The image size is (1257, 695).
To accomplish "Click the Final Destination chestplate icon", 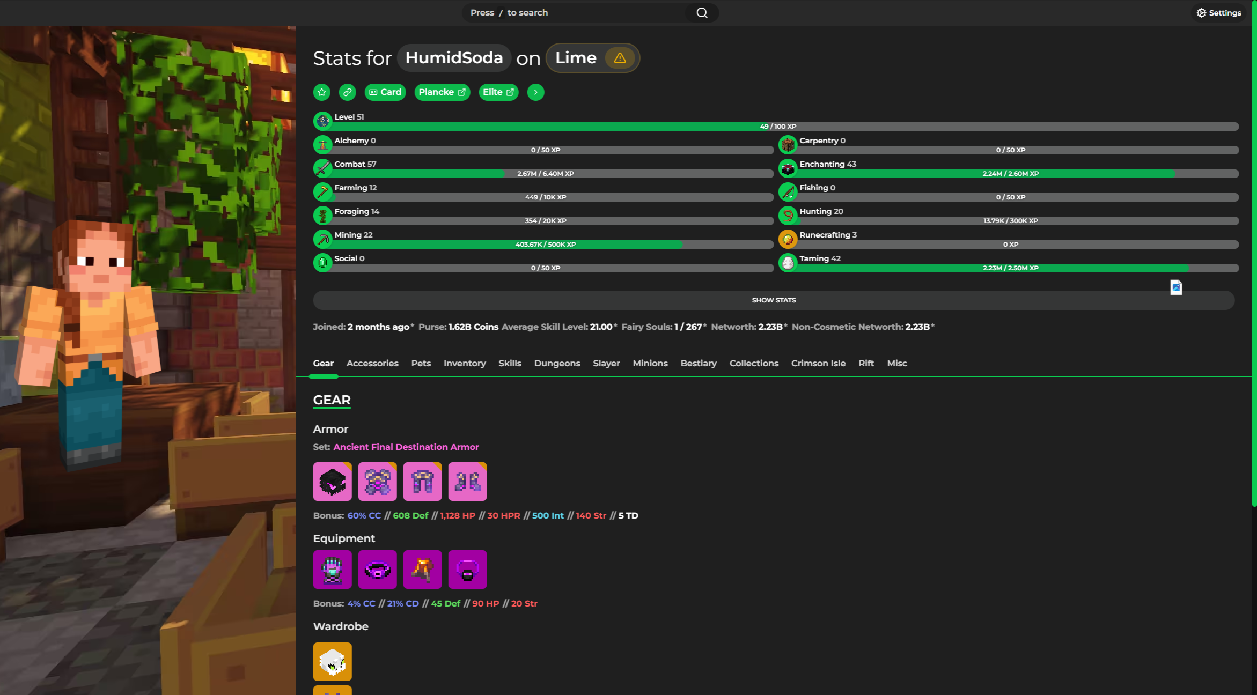I will pyautogui.click(x=377, y=482).
